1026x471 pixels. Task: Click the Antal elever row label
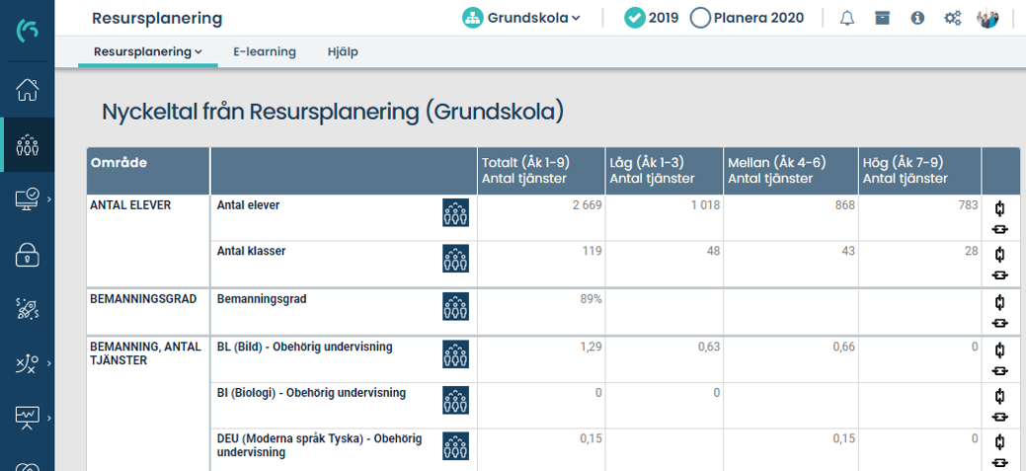(248, 204)
